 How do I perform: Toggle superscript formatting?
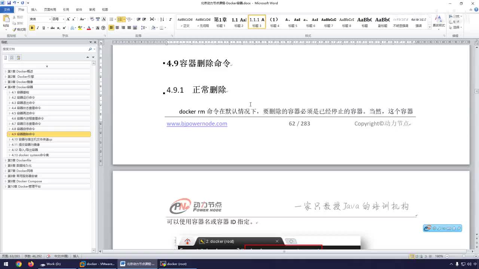(64, 28)
